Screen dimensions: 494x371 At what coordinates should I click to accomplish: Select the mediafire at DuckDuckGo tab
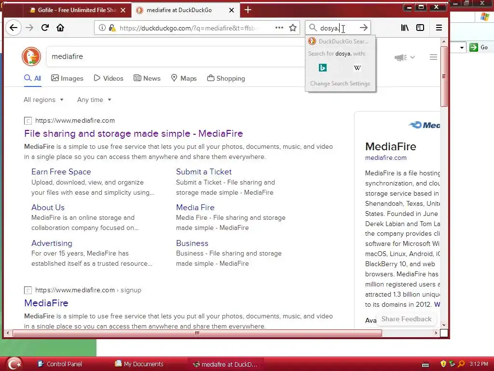tap(185, 10)
